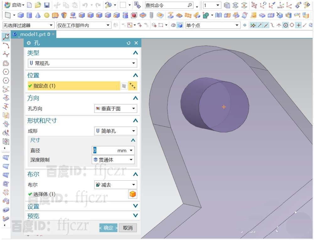Click 确定 to create the hole

click(x=108, y=228)
